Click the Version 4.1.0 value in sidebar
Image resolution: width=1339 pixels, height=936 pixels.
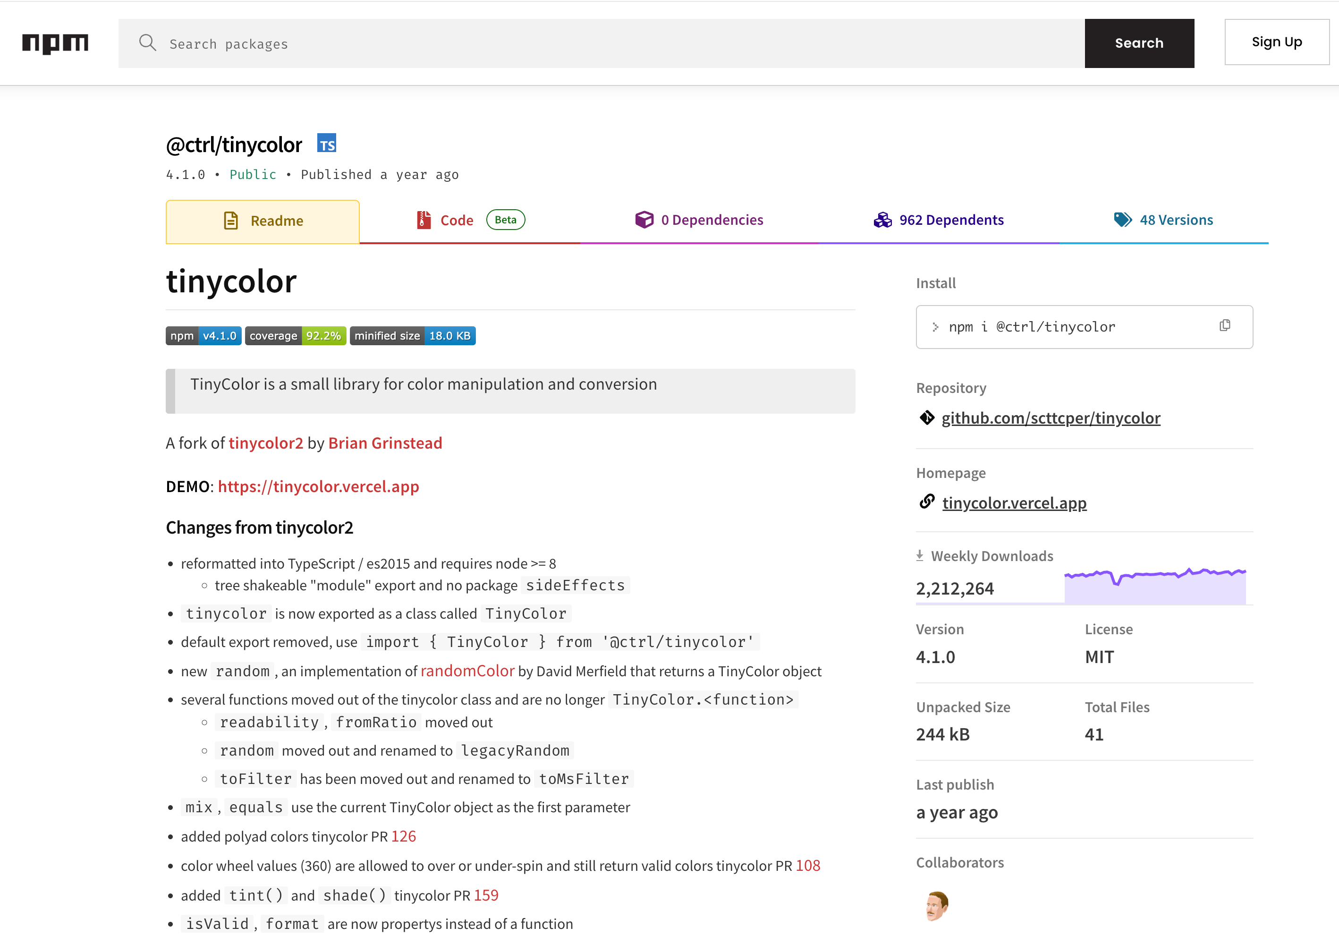click(935, 657)
